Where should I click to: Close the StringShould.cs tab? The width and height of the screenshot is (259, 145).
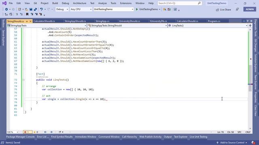pos(30,21)
